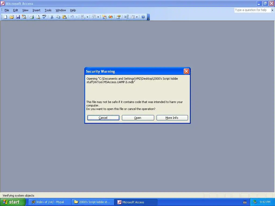Viewport: 275px width, 206px height.
Task: Click Open in the Security Warning dialog
Action: [138, 118]
